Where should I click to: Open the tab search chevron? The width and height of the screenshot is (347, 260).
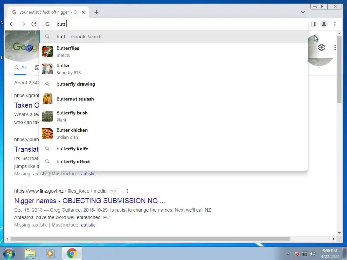pyautogui.click(x=303, y=12)
